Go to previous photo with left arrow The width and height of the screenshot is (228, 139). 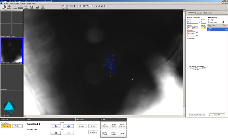coord(56,126)
